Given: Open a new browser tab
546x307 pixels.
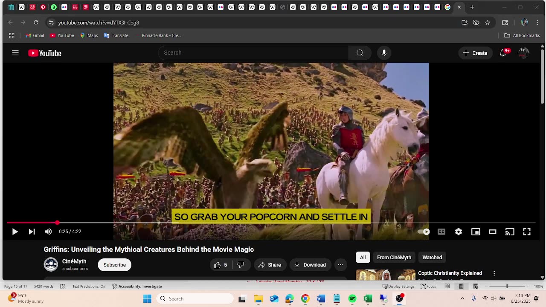Looking at the screenshot, I should pos(472,7).
